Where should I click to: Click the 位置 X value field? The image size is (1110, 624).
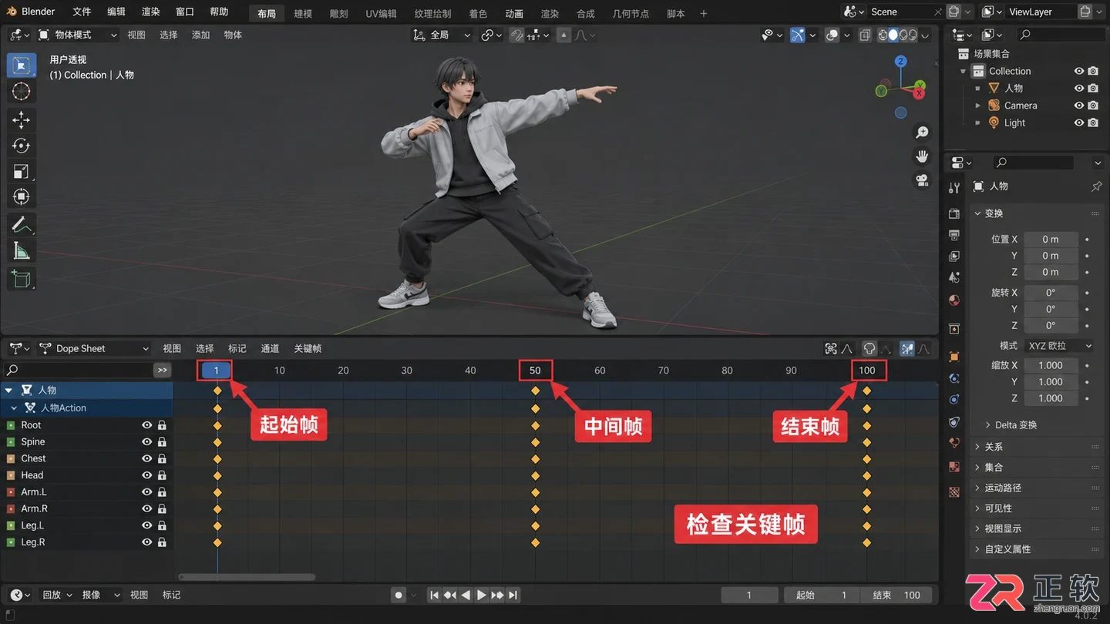tap(1050, 239)
